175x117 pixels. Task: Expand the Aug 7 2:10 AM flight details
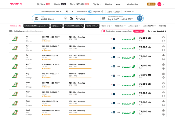coord(163,68)
